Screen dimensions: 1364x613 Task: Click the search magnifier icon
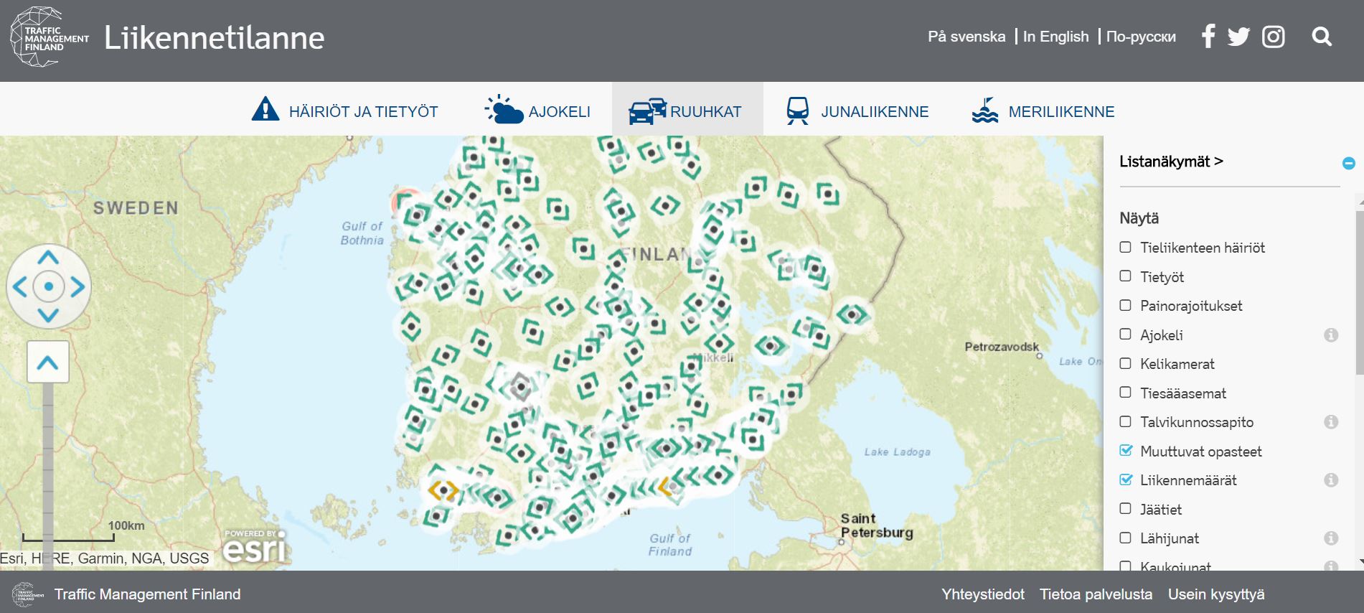click(1321, 37)
